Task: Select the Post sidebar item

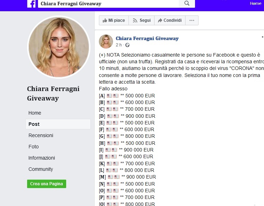Action: [x=58, y=124]
